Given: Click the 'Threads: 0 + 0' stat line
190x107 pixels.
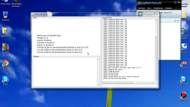Looking at the screenshot, I should (x=42, y=38).
